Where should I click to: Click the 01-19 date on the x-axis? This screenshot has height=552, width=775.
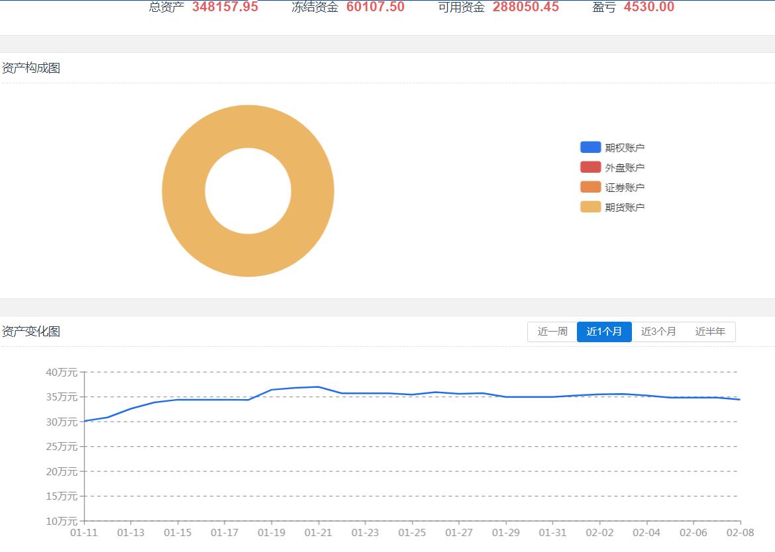(x=271, y=532)
